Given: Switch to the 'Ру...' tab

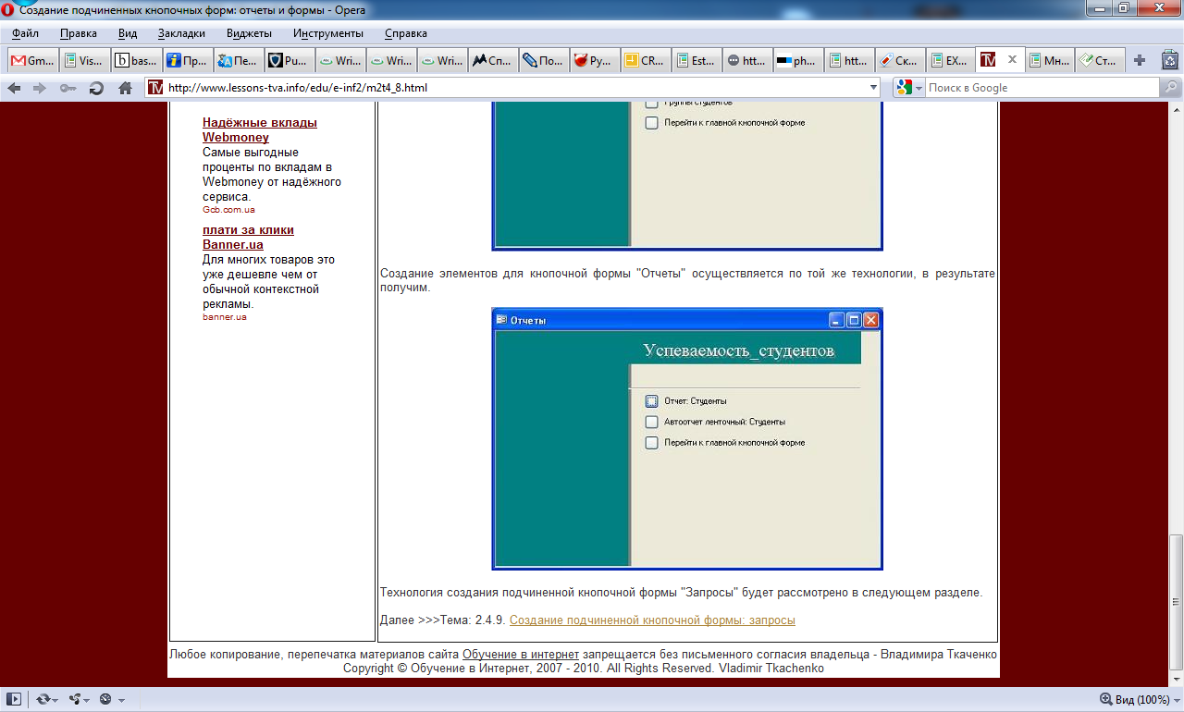Looking at the screenshot, I should click(596, 60).
